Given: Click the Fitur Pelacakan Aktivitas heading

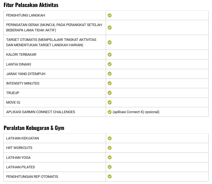Looking at the screenshot, I should point(31,5).
